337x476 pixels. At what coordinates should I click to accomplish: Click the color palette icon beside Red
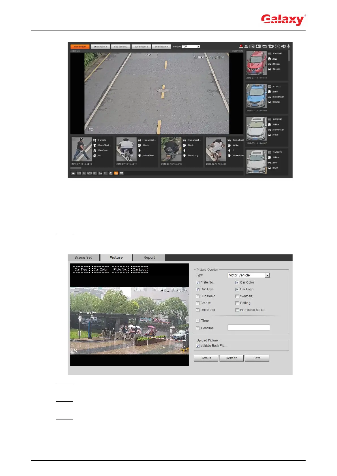pyautogui.click(x=269, y=59)
